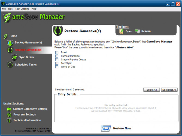182x136 pixels.
Task: Click the title bar application icon
Action: click(3, 4)
